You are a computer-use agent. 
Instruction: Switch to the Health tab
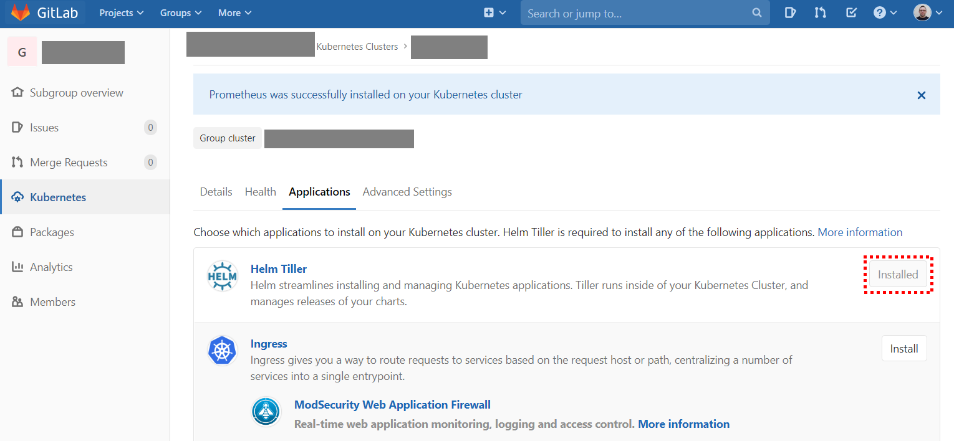click(x=261, y=192)
